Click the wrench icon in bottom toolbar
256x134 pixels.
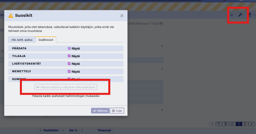pos(252,124)
